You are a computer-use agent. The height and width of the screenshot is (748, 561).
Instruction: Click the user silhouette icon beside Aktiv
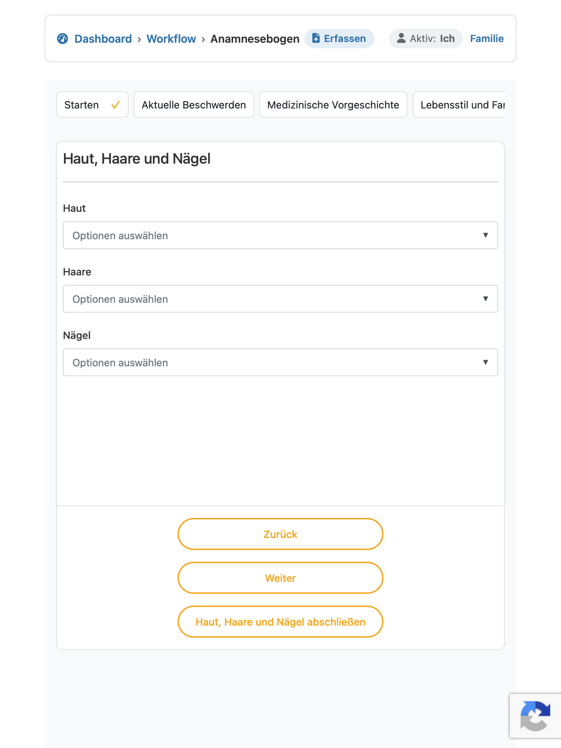[x=401, y=38]
